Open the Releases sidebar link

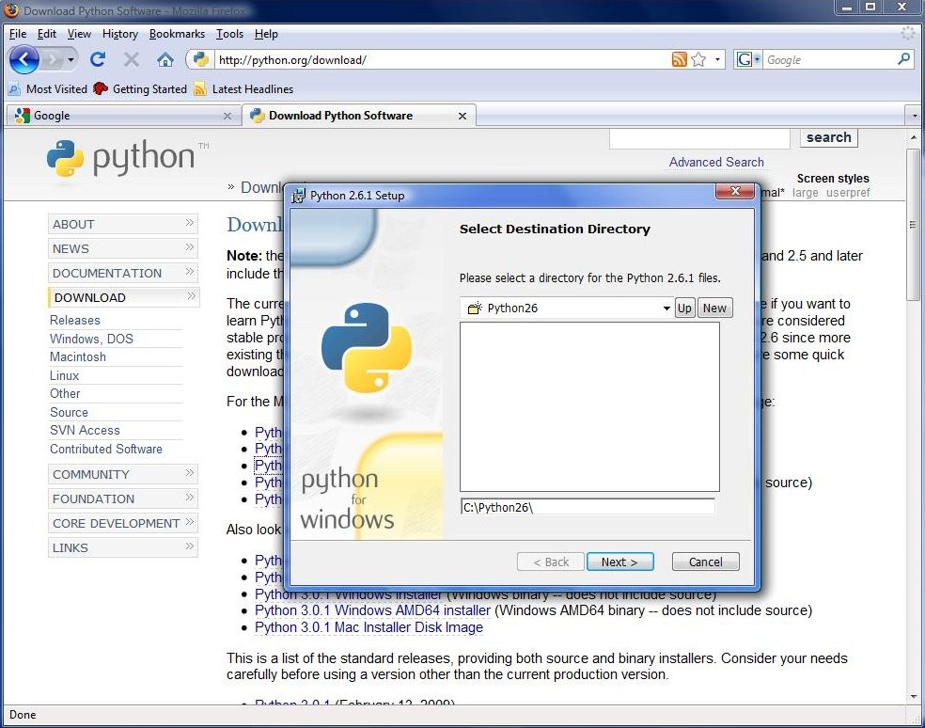[75, 320]
